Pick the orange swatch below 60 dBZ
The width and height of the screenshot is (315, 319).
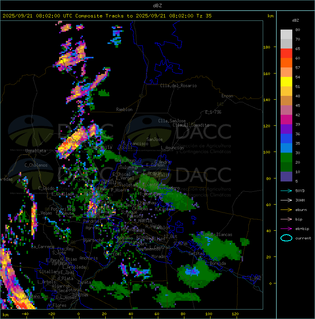286,63
